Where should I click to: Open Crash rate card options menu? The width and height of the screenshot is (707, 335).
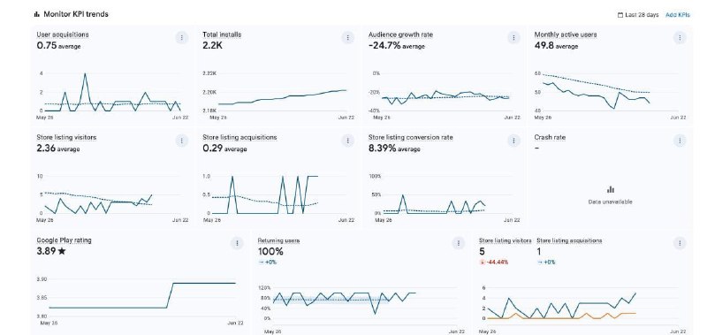point(680,141)
